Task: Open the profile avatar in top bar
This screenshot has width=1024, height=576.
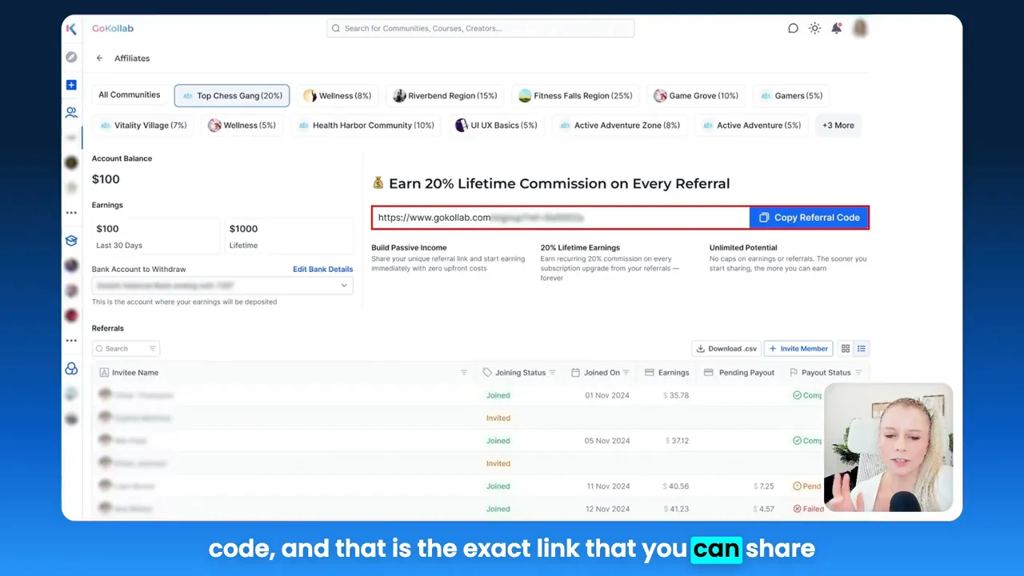Action: [860, 28]
